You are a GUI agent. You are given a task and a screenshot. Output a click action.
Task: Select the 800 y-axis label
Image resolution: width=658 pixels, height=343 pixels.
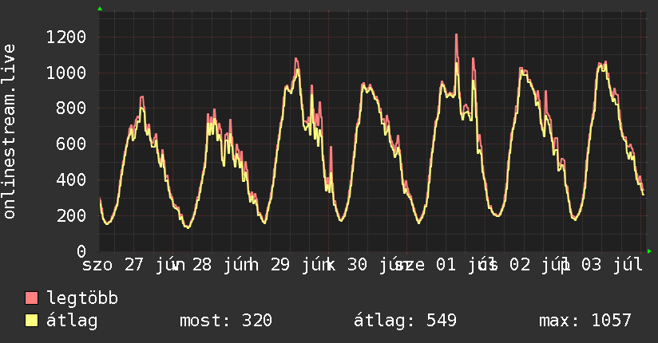[71, 108]
